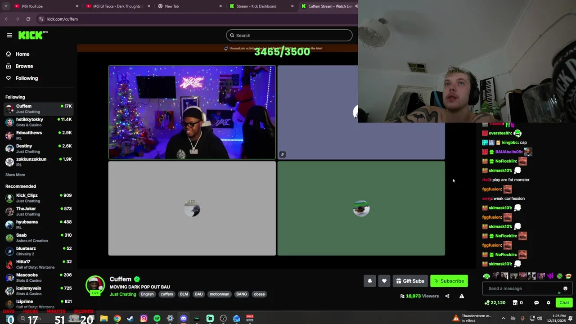Switch to Lil Tecca Dark Thoughts tab
Image resolution: width=576 pixels, height=324 pixels.
click(118, 6)
